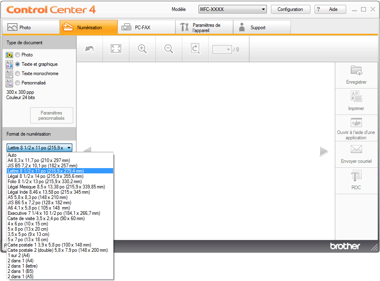This screenshot has height=281, width=380.
Task: Choose Carte postale 2 (double) size
Action: coord(60,250)
